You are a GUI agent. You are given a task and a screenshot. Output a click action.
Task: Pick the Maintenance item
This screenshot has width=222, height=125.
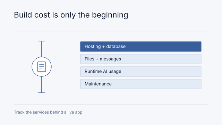141,84
